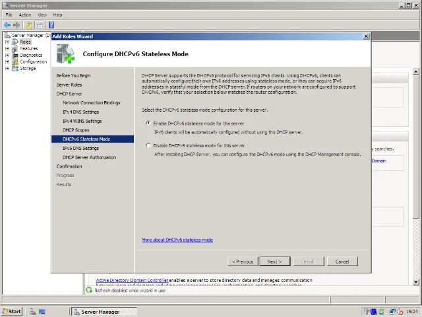Close the Add Roles Wizard dialog

(366, 36)
